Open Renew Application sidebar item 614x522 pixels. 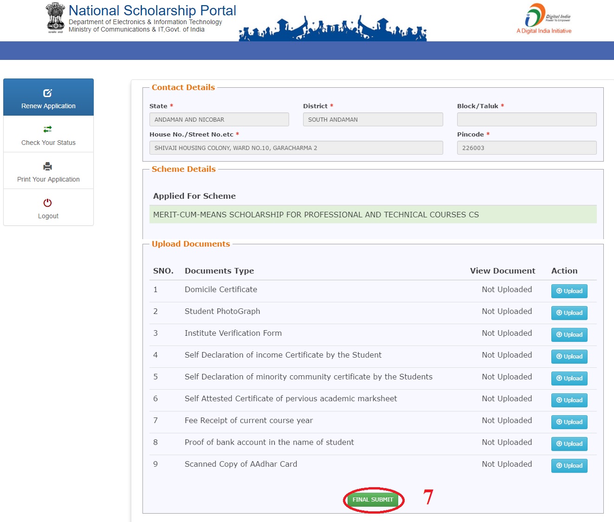pos(48,97)
